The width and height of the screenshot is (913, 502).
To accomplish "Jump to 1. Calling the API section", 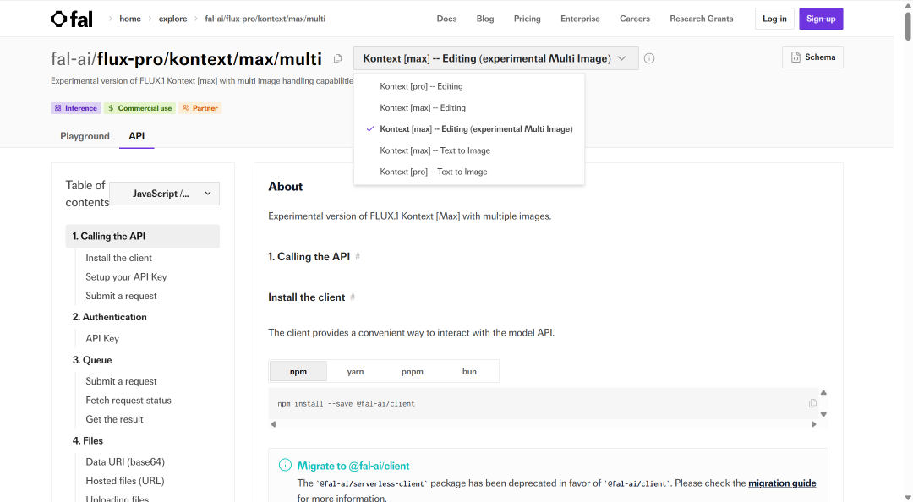I will click(x=143, y=236).
